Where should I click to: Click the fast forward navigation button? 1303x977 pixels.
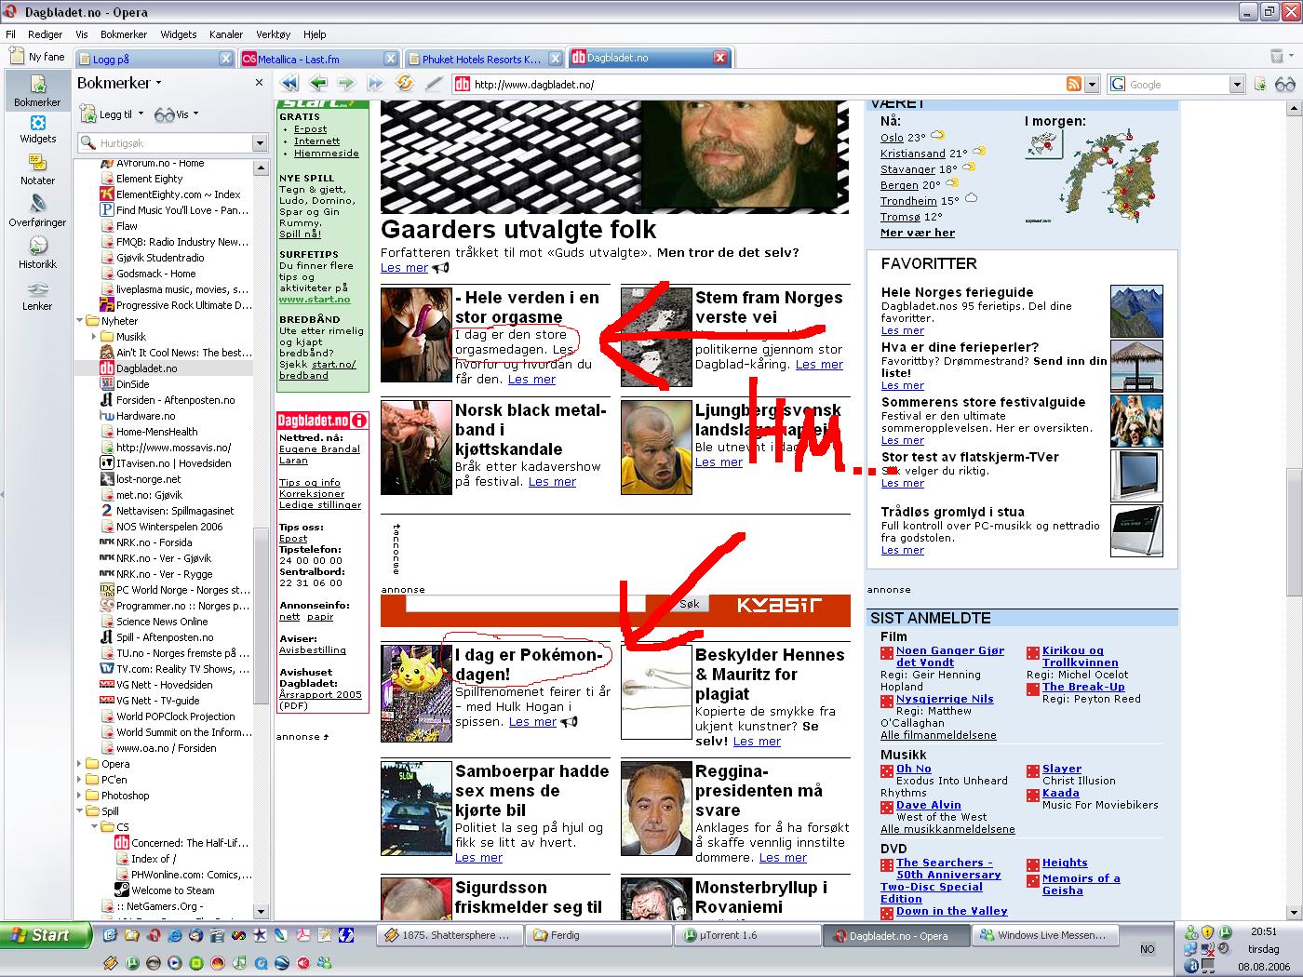375,84
